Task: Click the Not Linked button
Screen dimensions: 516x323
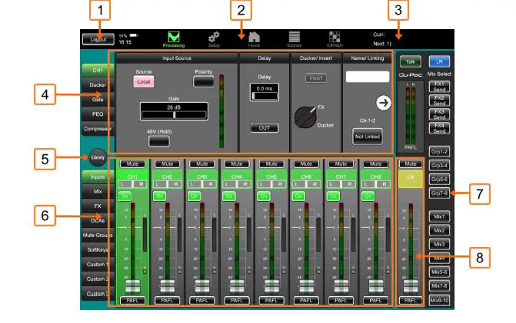Action: tap(367, 136)
